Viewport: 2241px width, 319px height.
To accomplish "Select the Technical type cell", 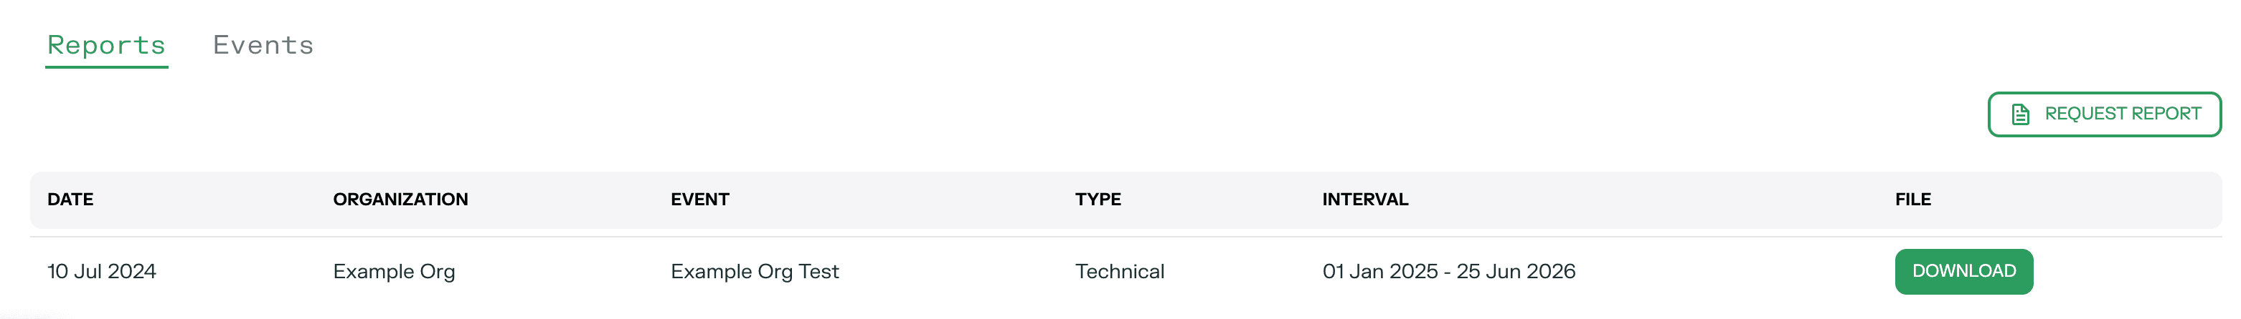I will 1120,271.
